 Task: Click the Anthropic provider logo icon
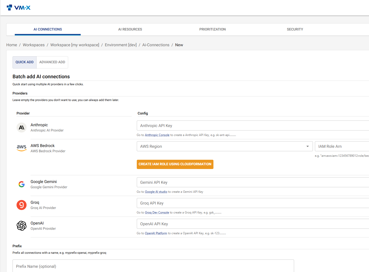click(x=22, y=127)
